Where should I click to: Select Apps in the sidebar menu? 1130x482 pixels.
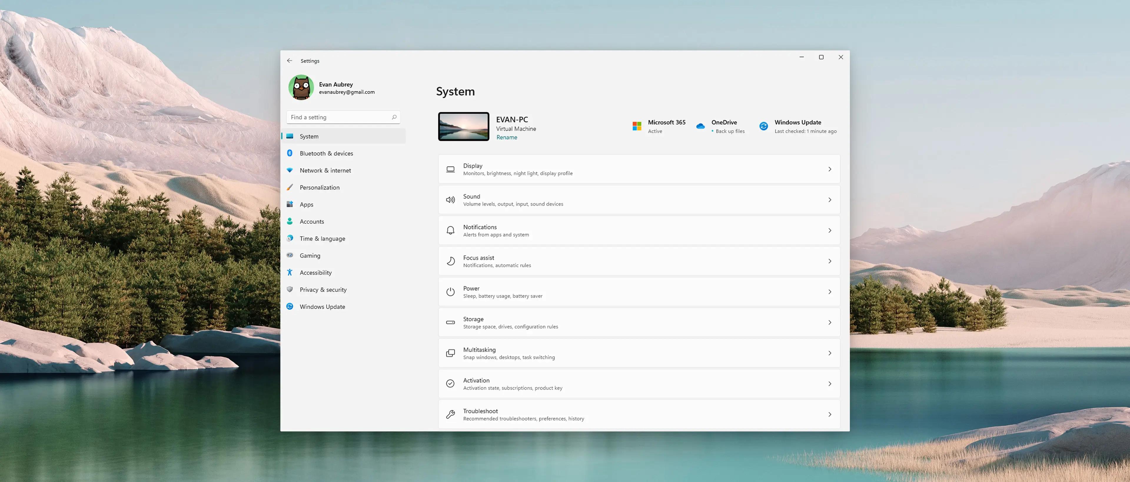[306, 204]
